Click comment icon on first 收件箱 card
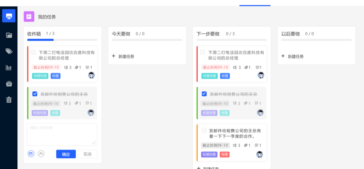 (87, 68)
